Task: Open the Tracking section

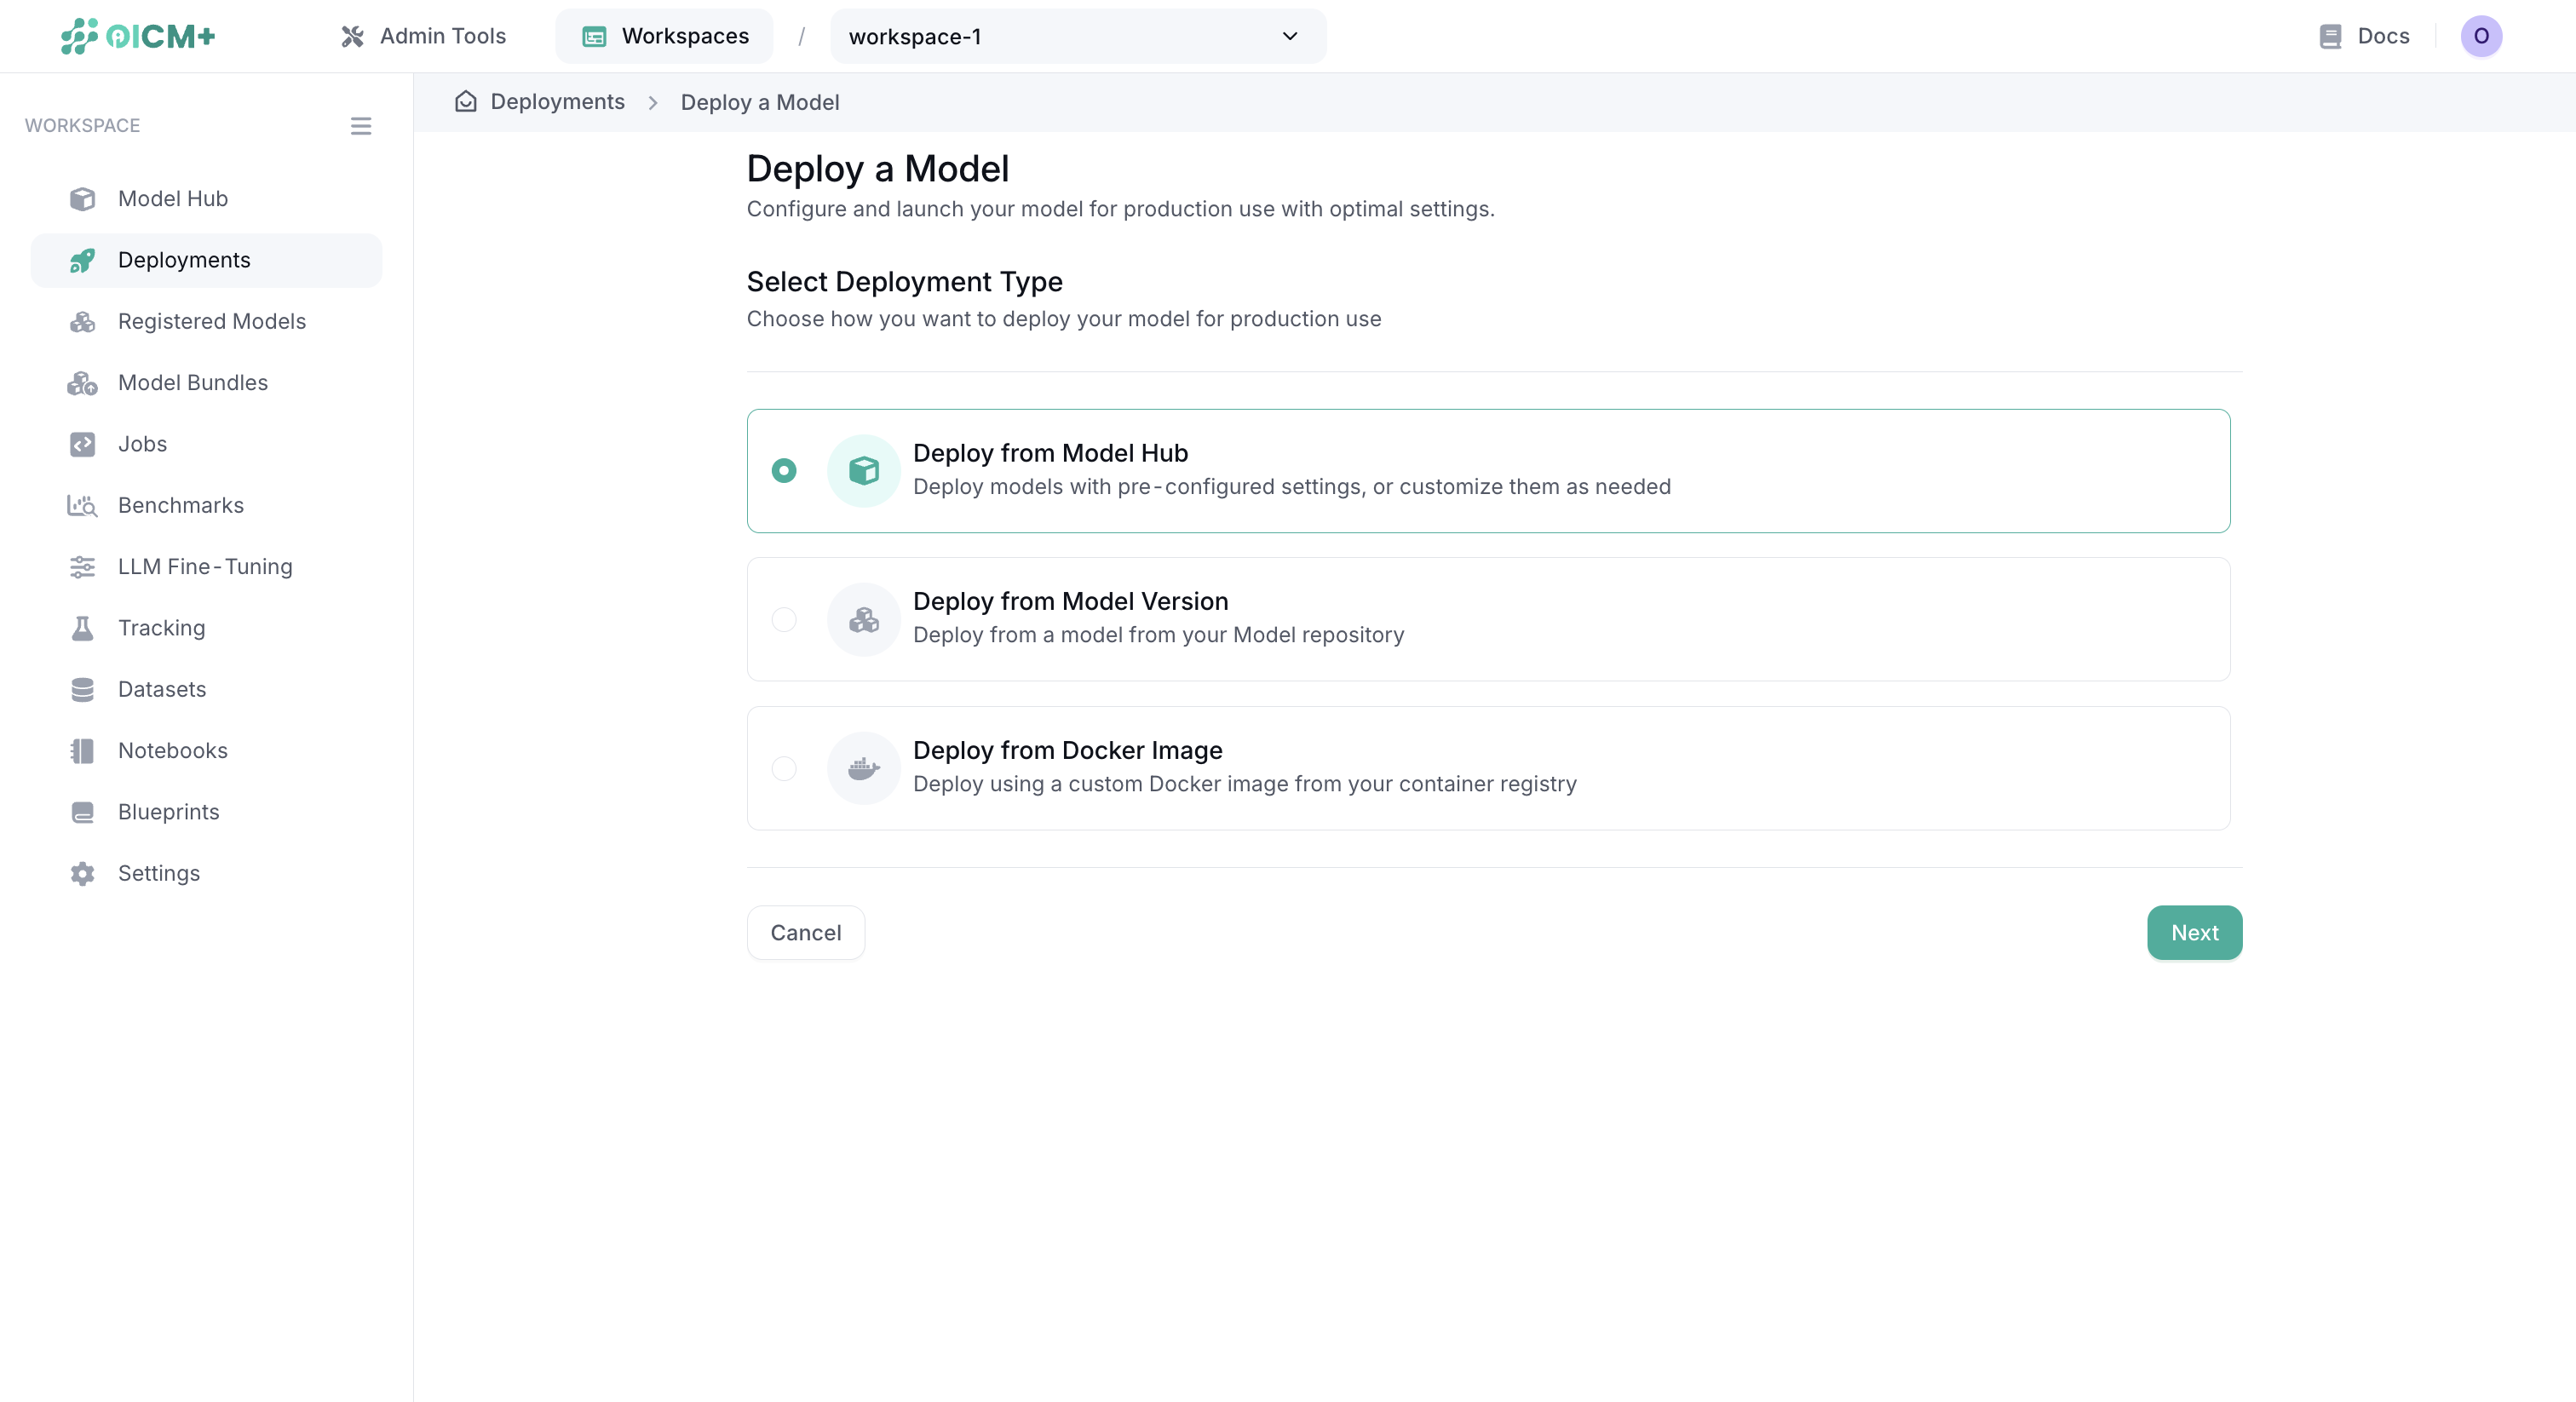Action: [162, 627]
